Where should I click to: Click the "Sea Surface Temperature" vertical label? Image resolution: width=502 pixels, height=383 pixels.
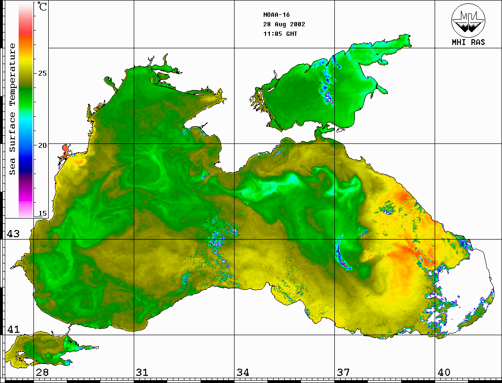12,109
